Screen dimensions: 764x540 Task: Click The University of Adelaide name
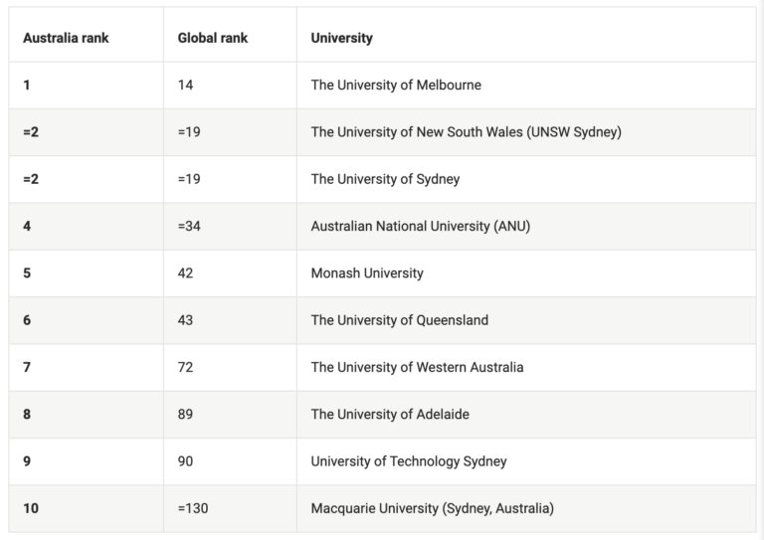(x=390, y=415)
